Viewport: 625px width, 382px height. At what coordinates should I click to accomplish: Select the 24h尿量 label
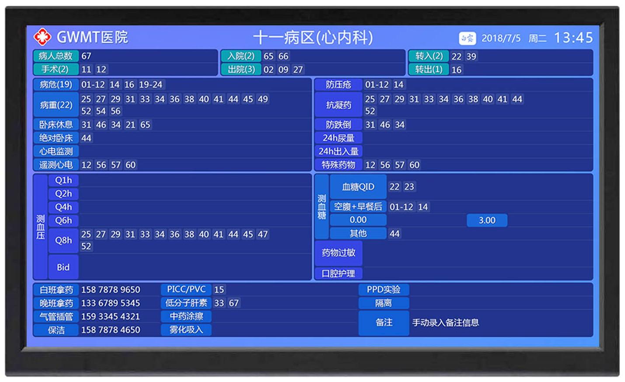point(339,138)
